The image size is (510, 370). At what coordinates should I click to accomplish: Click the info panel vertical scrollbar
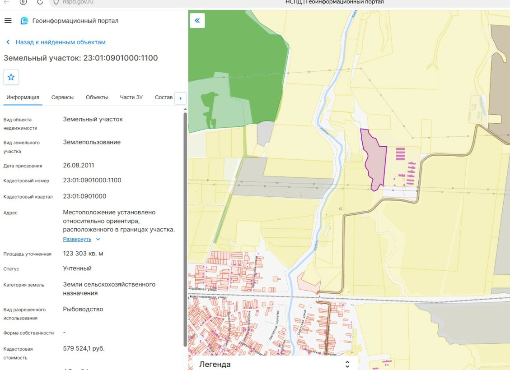[x=185, y=229]
